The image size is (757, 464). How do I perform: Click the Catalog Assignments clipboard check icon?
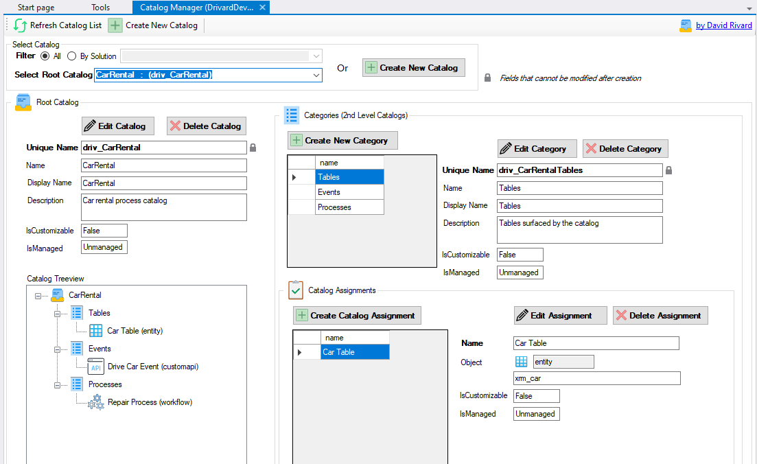click(x=296, y=290)
